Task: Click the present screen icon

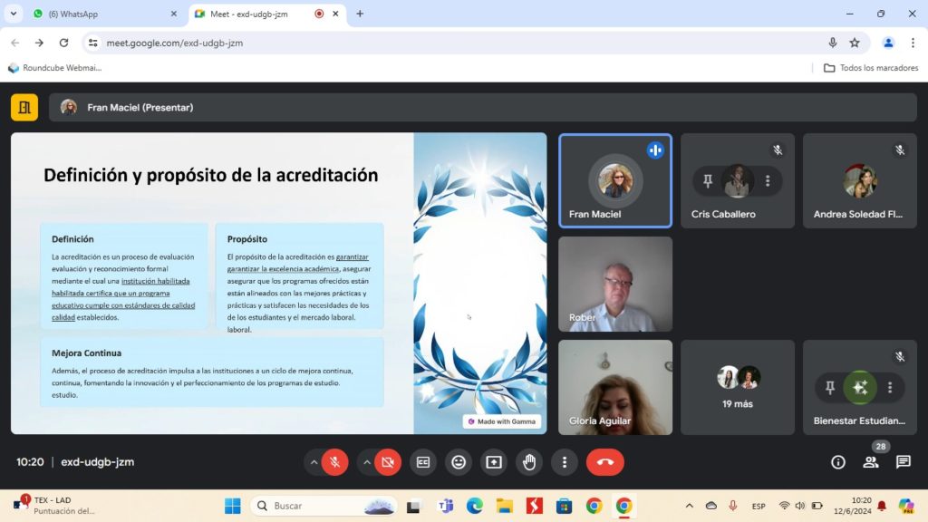Action: 494,462
